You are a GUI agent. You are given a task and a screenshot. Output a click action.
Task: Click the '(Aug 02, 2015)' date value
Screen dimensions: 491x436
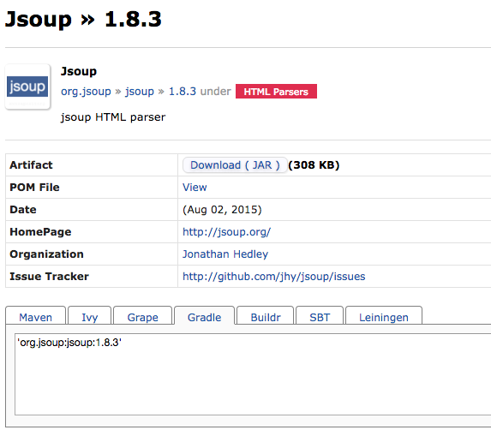pyautogui.click(x=222, y=210)
